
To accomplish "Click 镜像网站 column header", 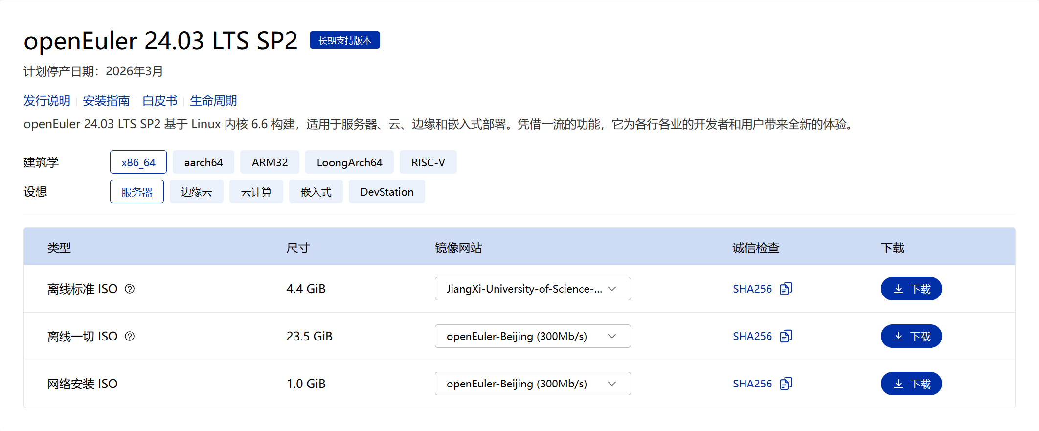I will tap(458, 248).
